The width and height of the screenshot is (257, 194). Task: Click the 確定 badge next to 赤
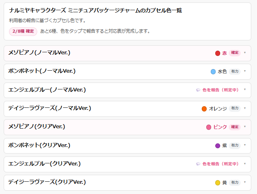(234, 53)
